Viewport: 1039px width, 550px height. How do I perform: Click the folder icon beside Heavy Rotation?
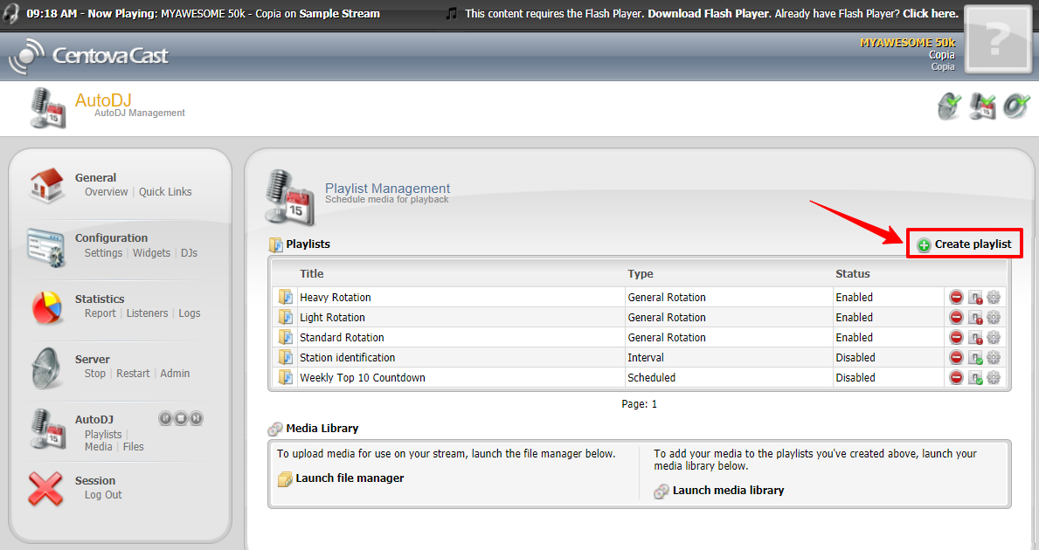coord(286,297)
